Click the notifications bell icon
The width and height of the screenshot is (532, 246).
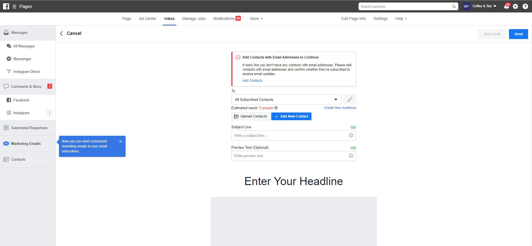pos(506,6)
